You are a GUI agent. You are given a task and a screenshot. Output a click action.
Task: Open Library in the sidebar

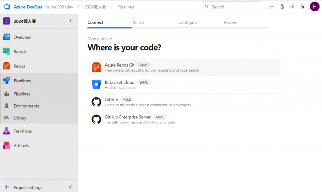click(39, 118)
